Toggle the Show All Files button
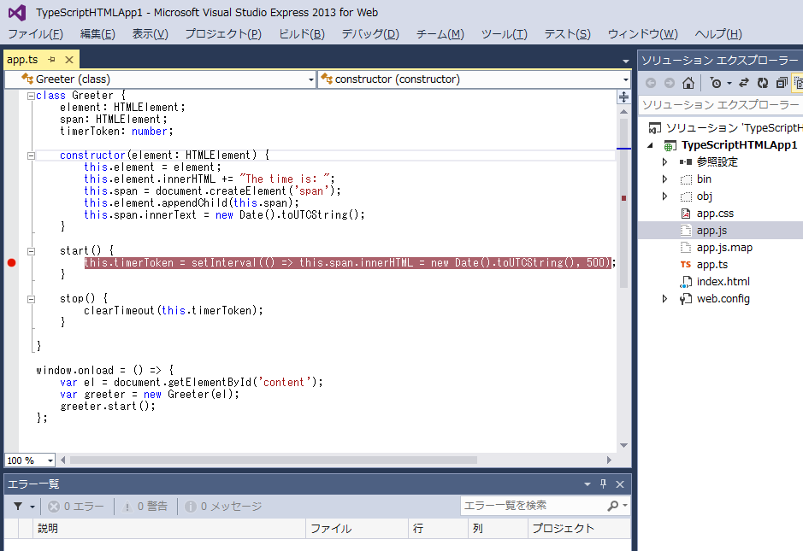 pos(798,83)
